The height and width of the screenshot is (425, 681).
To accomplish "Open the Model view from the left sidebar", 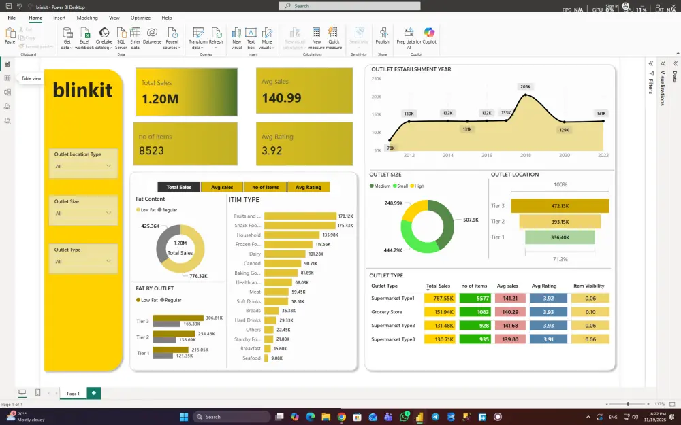I will [7, 93].
